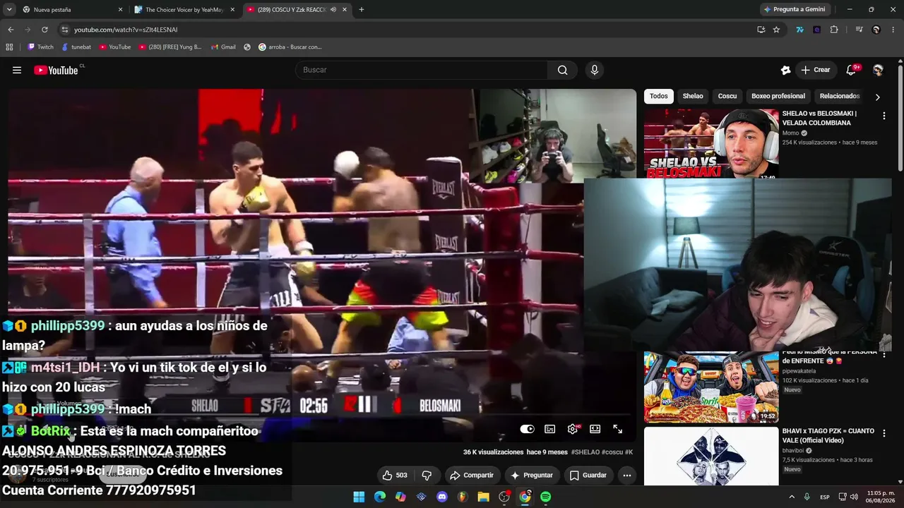Start voice search with the microphone

(x=594, y=70)
